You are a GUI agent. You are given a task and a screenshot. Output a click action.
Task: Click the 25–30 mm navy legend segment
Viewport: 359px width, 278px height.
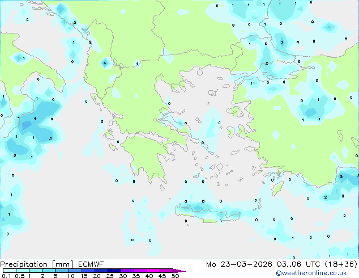(114, 271)
